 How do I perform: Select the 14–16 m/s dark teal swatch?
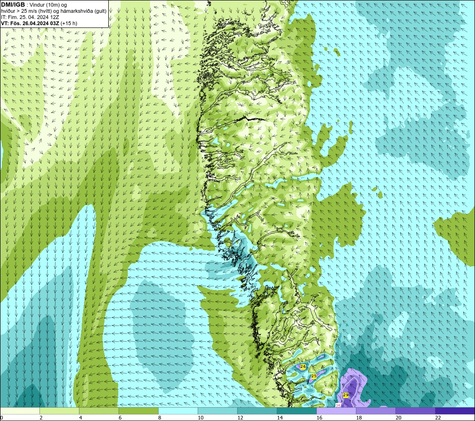click(x=297, y=411)
